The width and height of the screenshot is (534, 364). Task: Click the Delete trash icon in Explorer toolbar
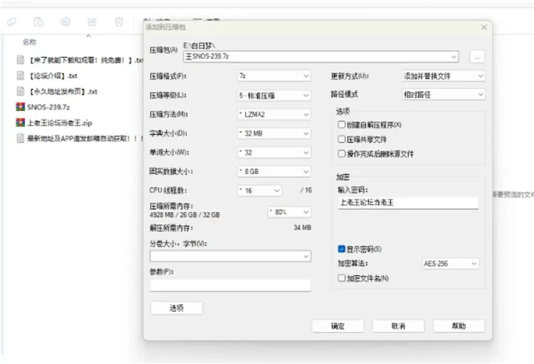119,22
